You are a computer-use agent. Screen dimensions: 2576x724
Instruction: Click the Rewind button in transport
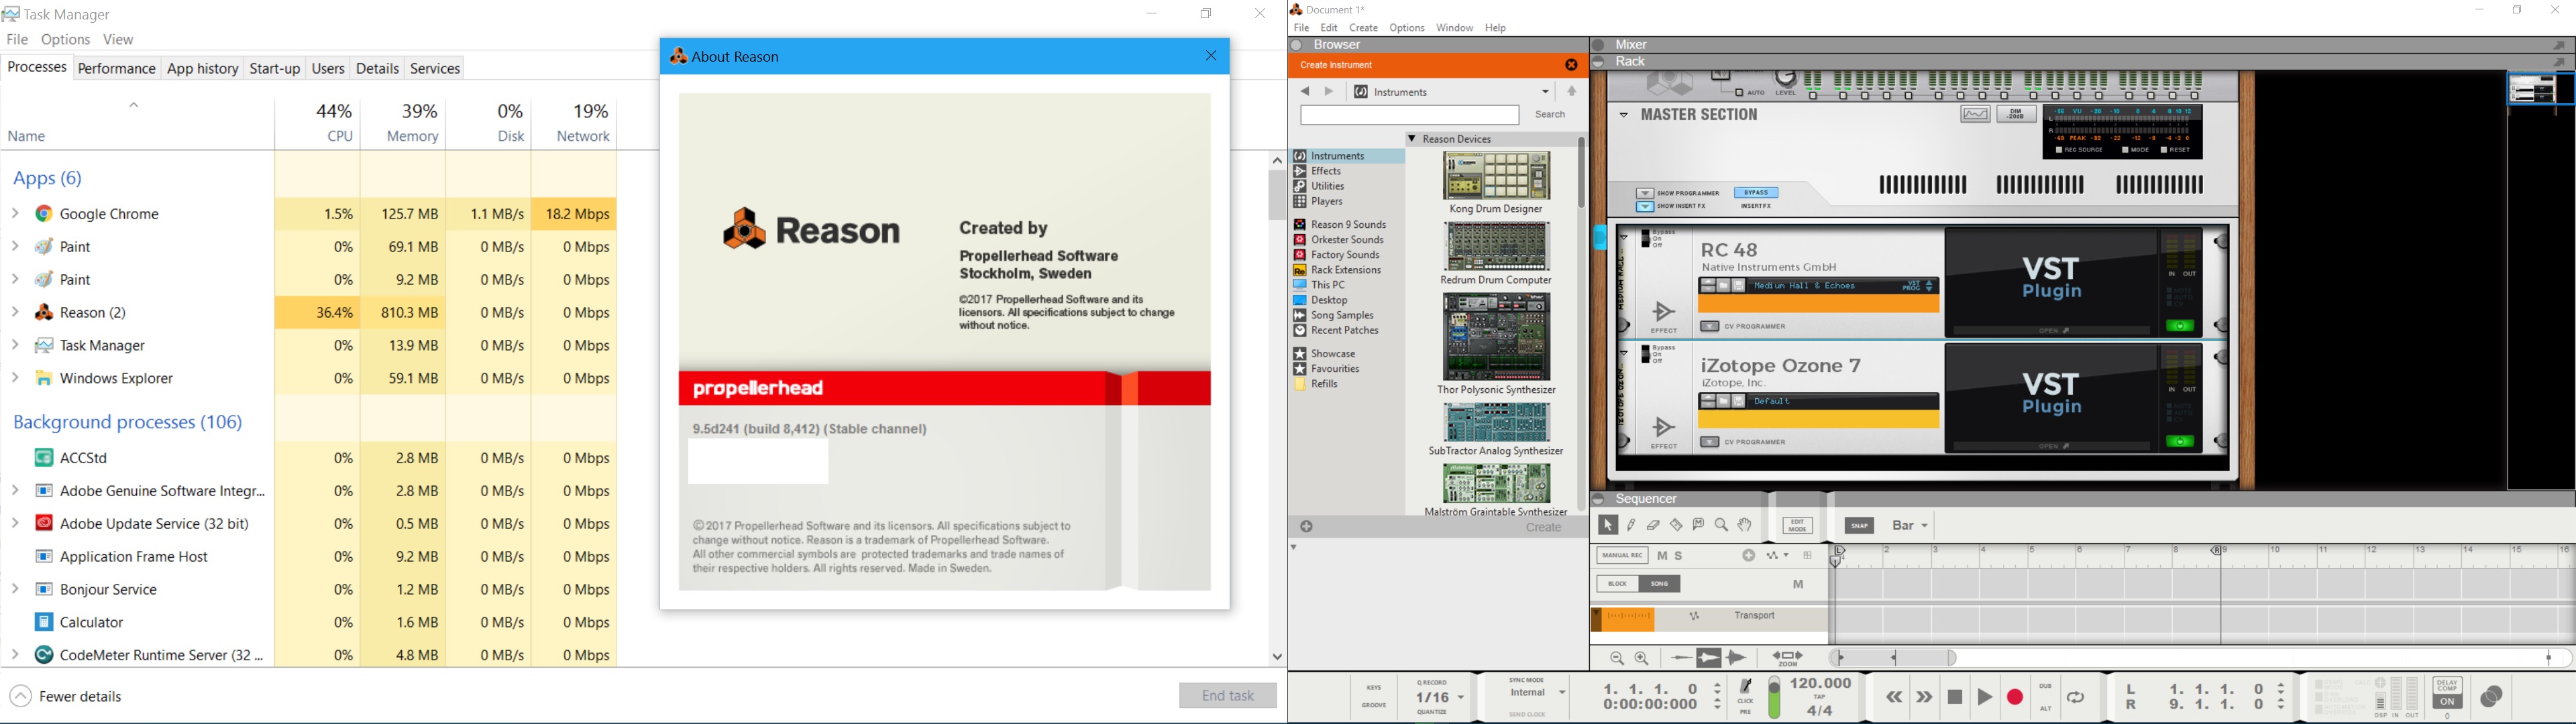[x=1894, y=697]
